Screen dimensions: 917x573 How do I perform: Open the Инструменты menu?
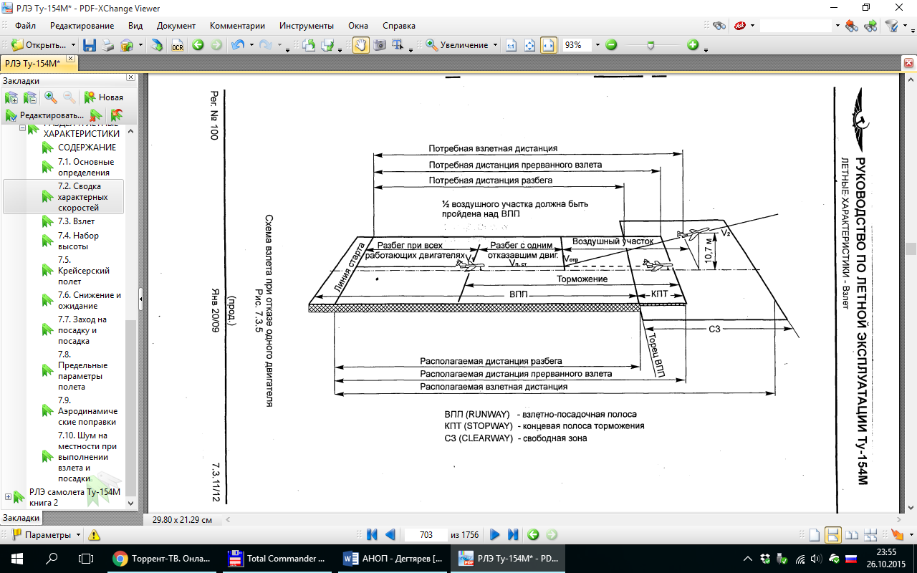tap(306, 25)
